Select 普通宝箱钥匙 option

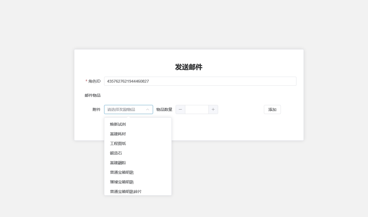pos(138,172)
